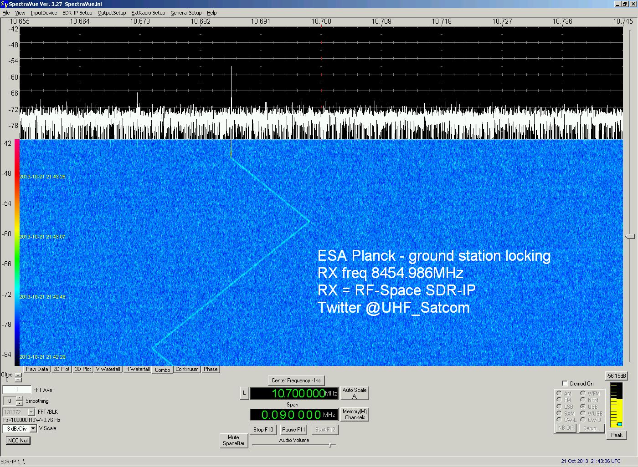Click the waterfall color scale bar

point(17,253)
